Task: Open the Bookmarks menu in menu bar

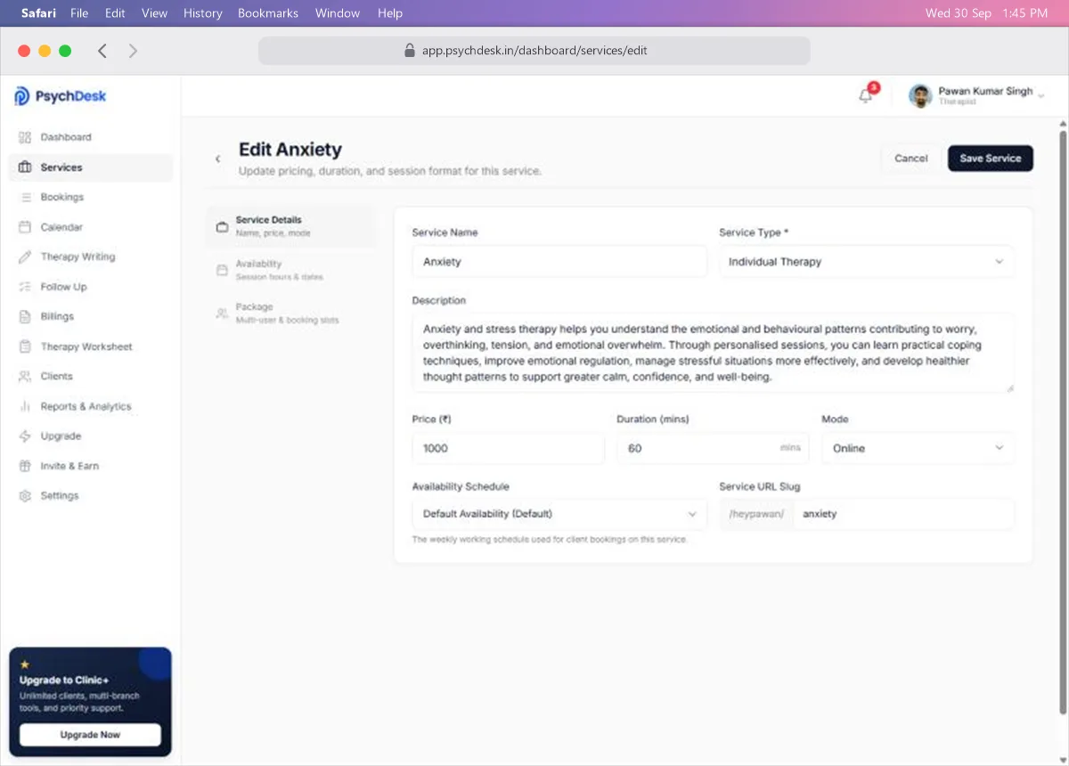Action: coord(268,13)
